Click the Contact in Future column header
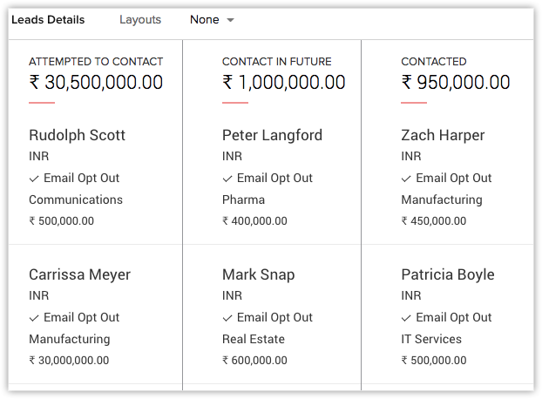This screenshot has width=542, height=399. [x=275, y=62]
